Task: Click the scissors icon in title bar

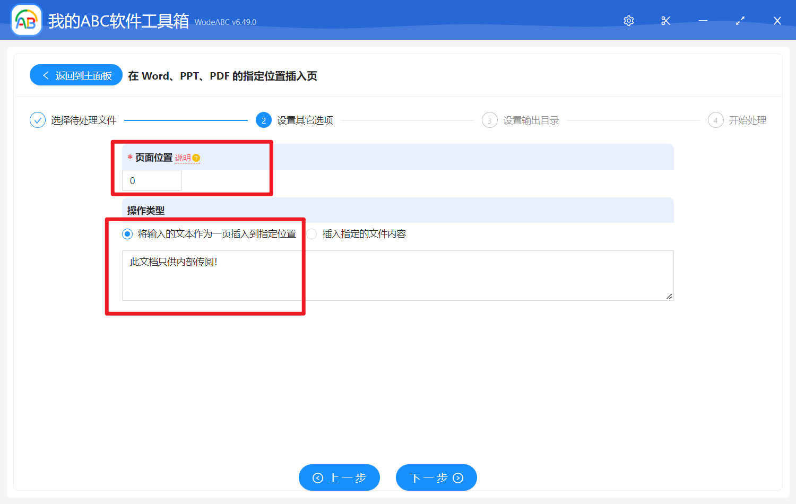Action: 666,21
